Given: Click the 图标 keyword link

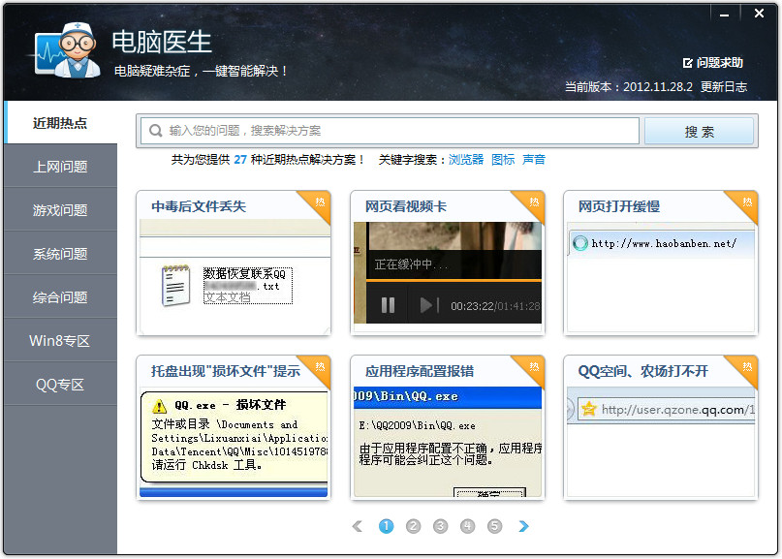Looking at the screenshot, I should coord(503,160).
